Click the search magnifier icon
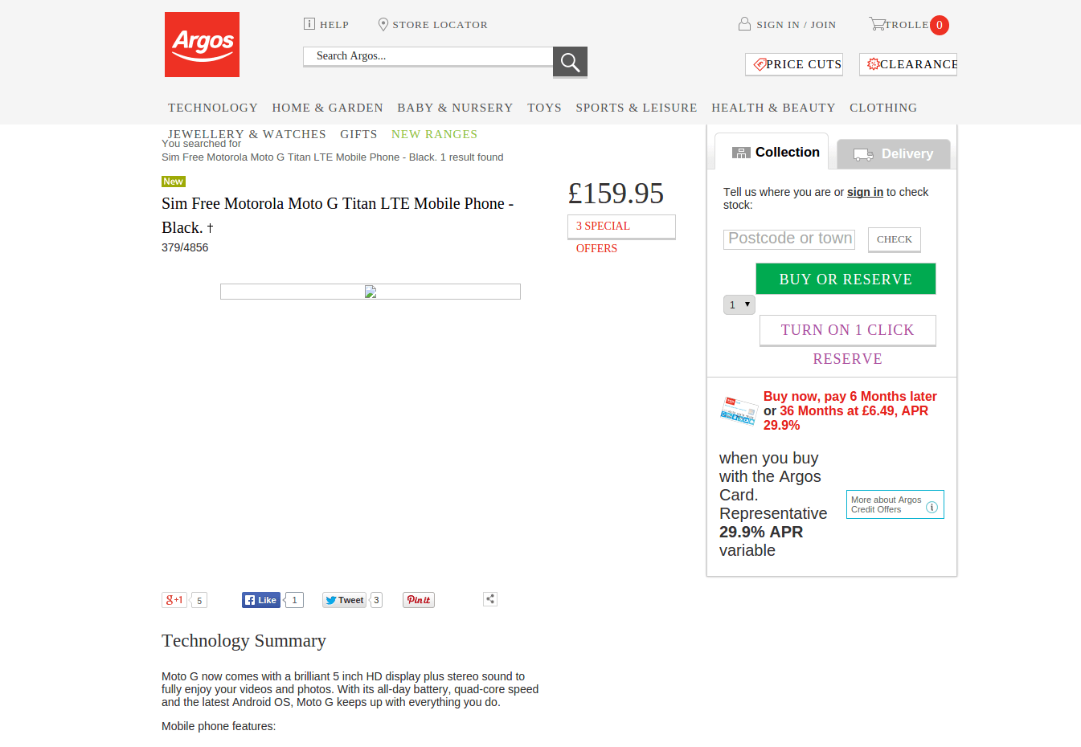Viewport: 1081px width, 747px height. [x=570, y=62]
